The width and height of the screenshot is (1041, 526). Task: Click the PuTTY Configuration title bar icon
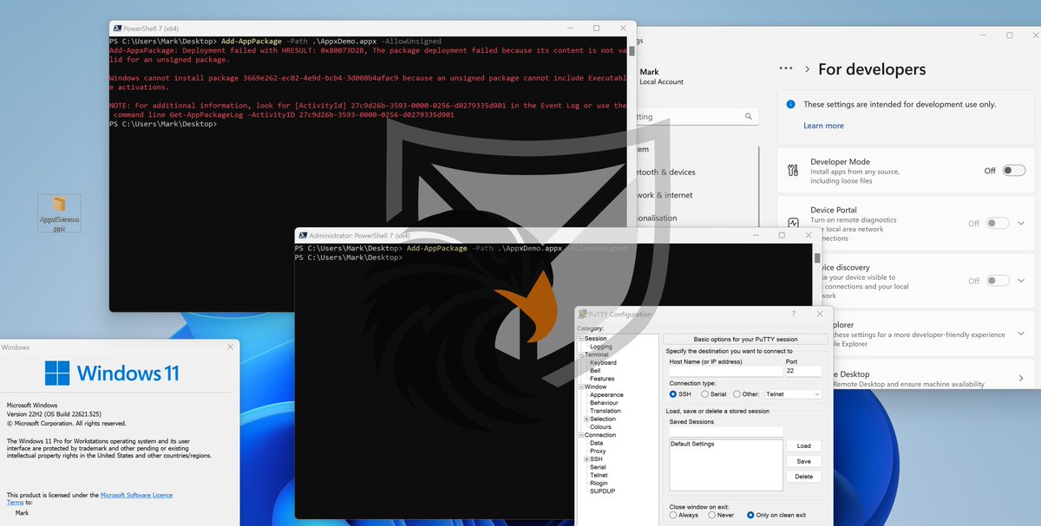pyautogui.click(x=582, y=315)
